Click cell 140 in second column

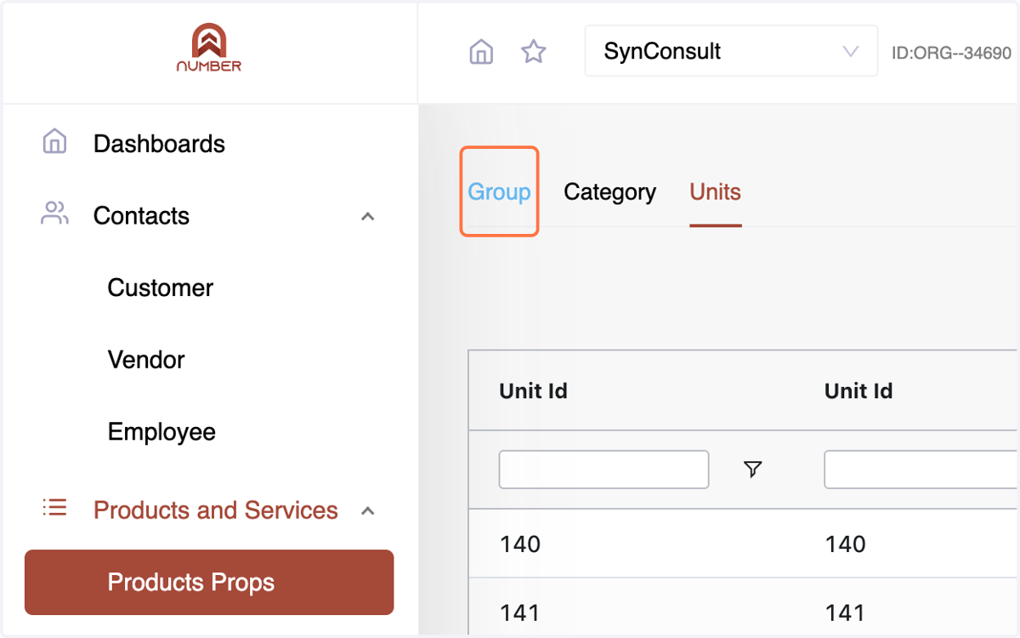(x=846, y=544)
